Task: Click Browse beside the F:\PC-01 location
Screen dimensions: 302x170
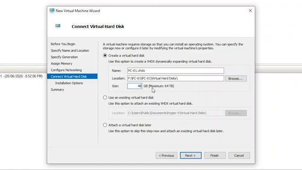Action: [x=236, y=78]
